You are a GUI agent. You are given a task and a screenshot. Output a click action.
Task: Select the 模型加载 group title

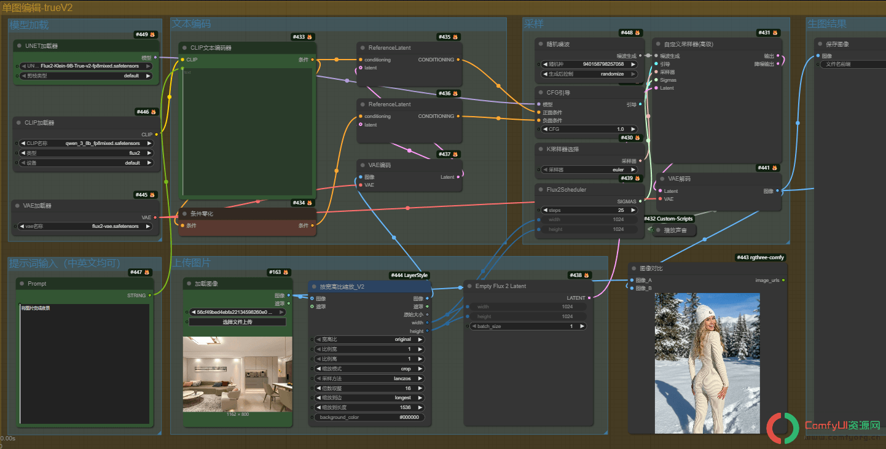click(x=29, y=25)
